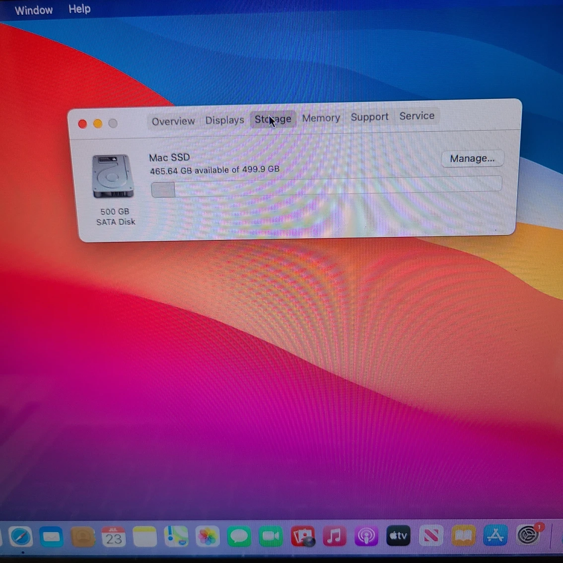The image size is (563, 563).
Task: Launch Messages from the dock
Action: coord(239,536)
